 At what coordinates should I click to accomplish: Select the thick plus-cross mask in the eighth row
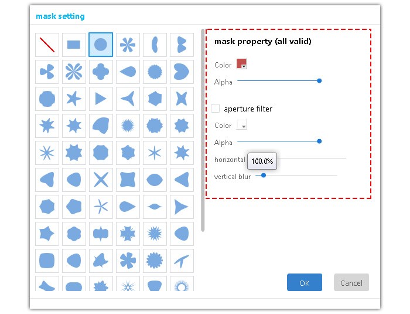(x=128, y=234)
